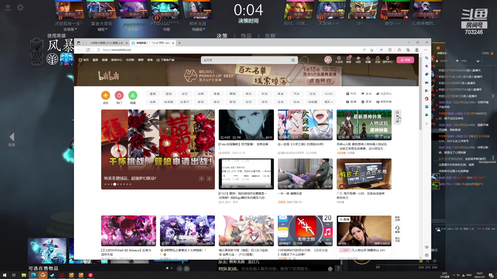Open emoticon smiley in Dota chat
This screenshot has width=497, height=279.
point(330,269)
